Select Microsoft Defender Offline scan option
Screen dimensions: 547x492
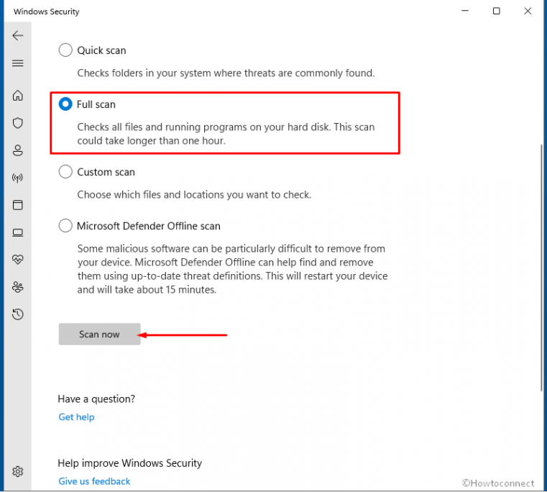pos(65,226)
